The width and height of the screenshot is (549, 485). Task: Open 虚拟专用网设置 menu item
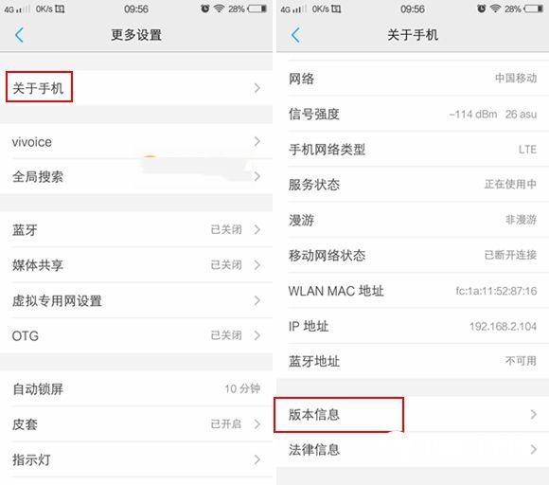[x=136, y=300]
